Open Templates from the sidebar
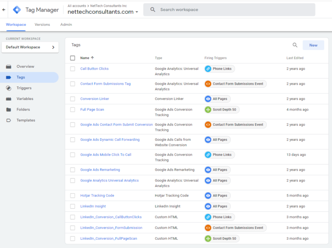The height and width of the screenshot is (248, 332). (26, 121)
